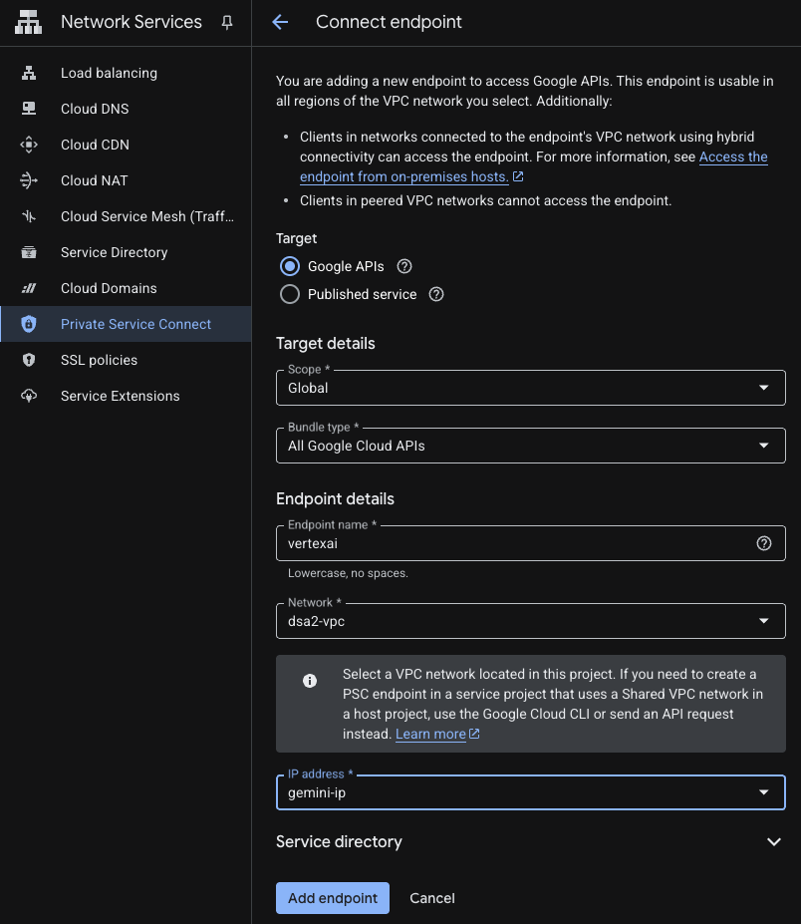Open Cloud Service Mesh menu item
Viewport: 801px width, 924px height.
[x=127, y=217]
